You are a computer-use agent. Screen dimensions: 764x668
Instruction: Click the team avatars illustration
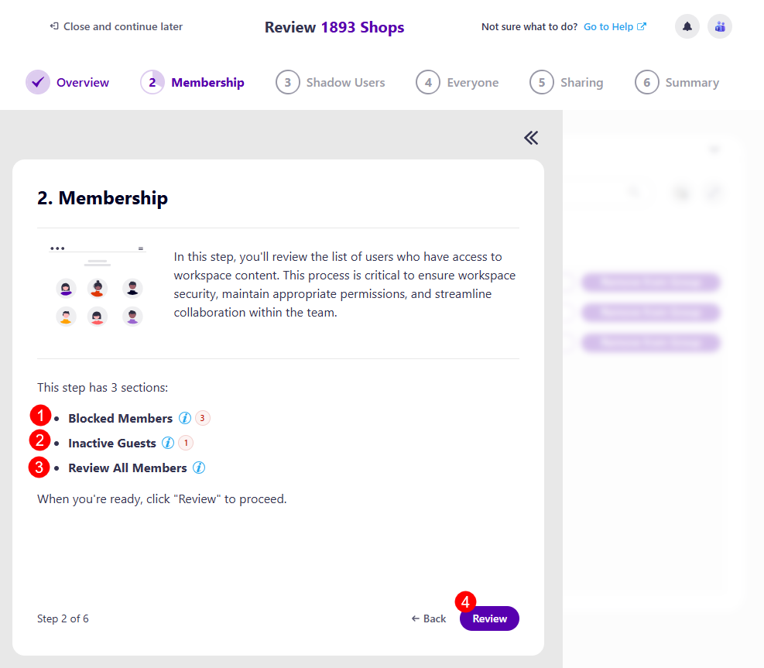(x=98, y=288)
